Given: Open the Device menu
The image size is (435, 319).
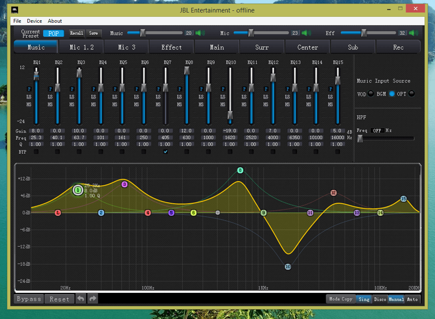Looking at the screenshot, I should point(34,21).
